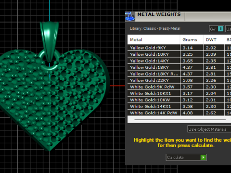Click the 3.26 DWT cell
Screen dimensions: 231x173
click(x=214, y=80)
